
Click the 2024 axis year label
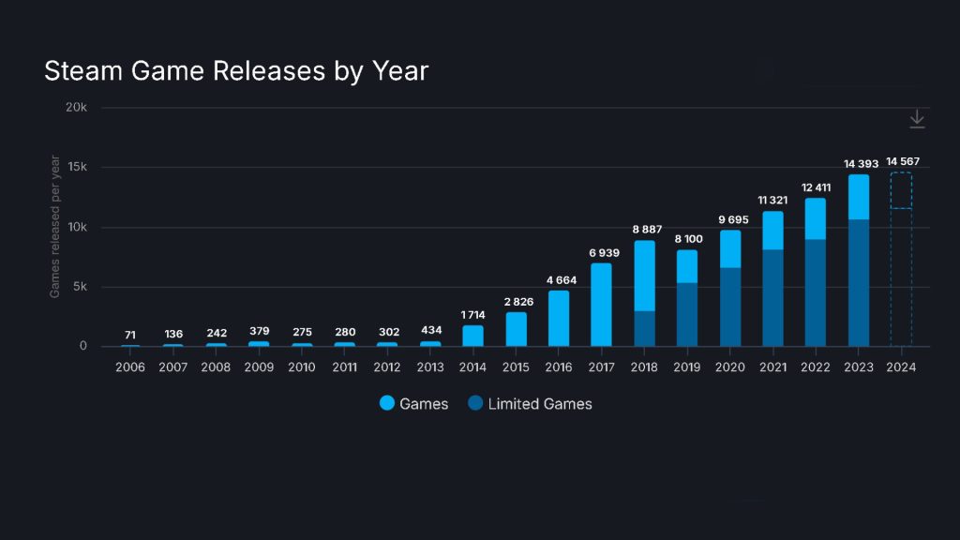pos(902,367)
